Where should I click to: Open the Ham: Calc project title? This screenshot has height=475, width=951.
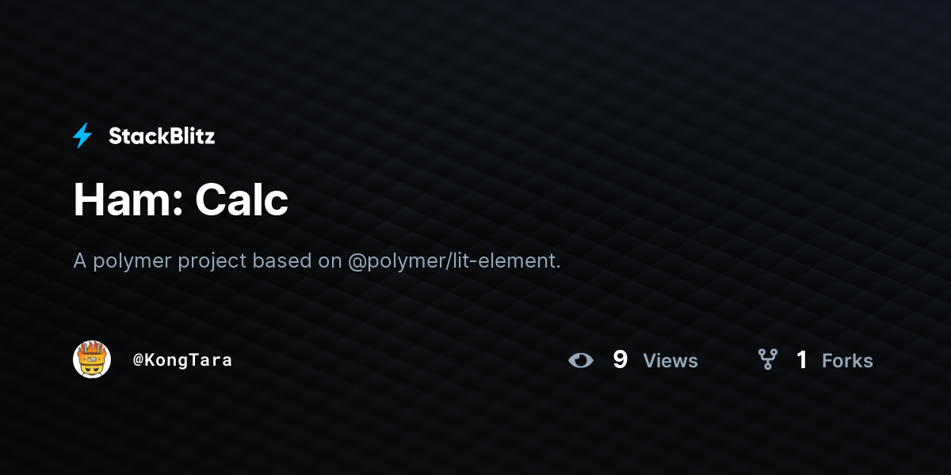(x=181, y=199)
